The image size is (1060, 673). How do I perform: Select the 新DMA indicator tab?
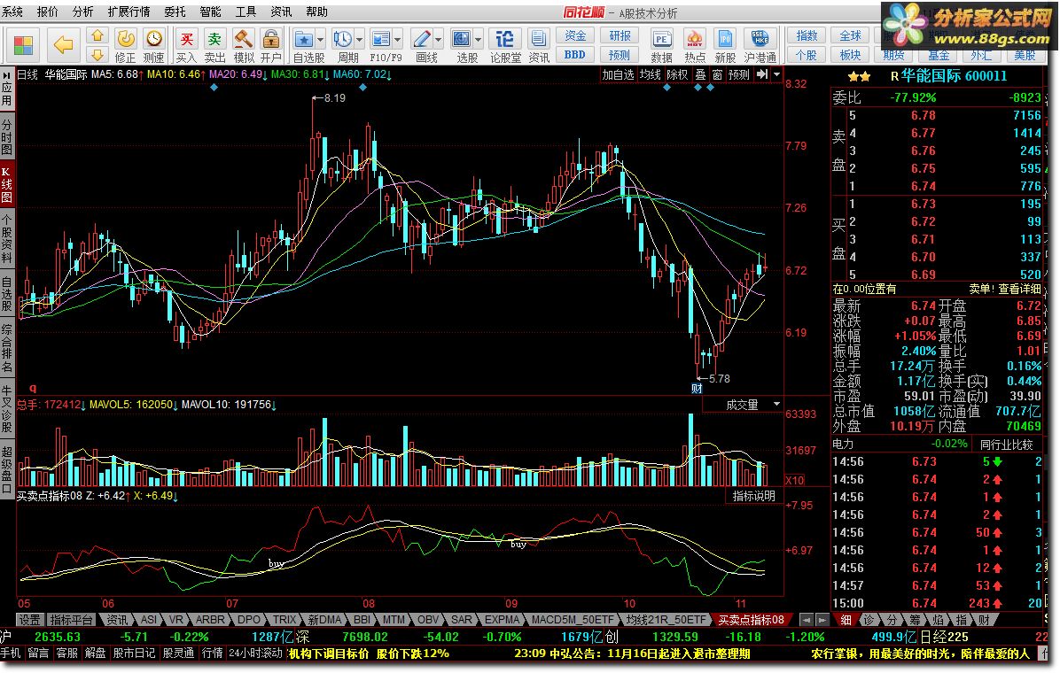pyautogui.click(x=324, y=620)
